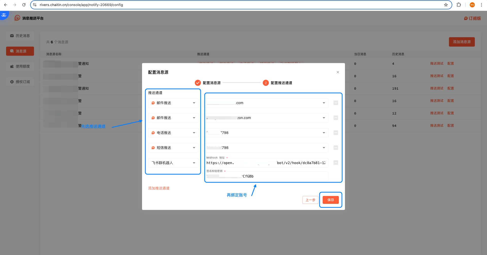This screenshot has height=255, width=487.
Task: Reload the page in the browser
Action: coord(24,5)
